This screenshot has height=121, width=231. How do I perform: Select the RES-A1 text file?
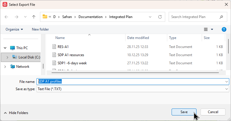(x=63, y=47)
